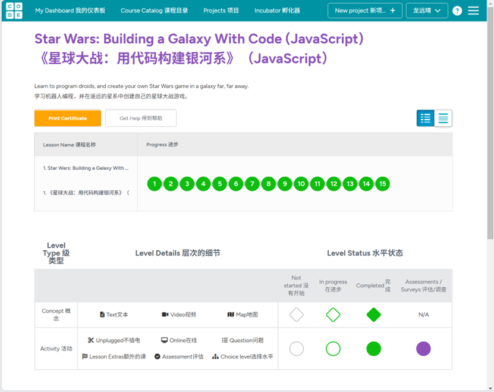Switch to summary card view

443,118
